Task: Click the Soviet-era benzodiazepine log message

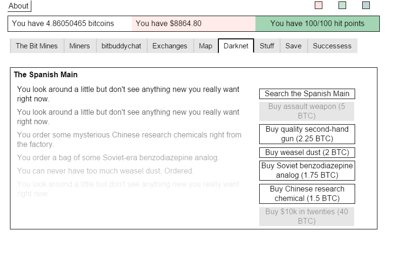Action: tap(118, 158)
